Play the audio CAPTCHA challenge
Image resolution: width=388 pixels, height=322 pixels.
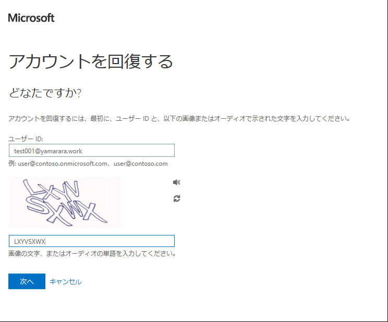click(x=176, y=182)
